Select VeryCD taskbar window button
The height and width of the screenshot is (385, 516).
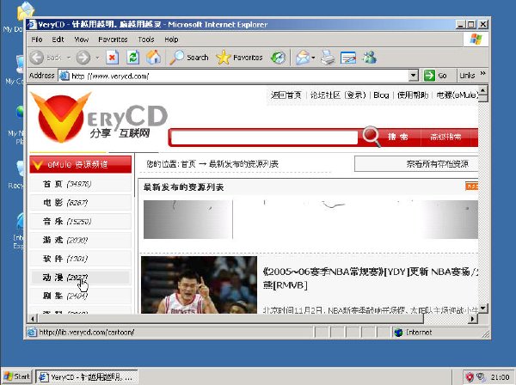click(x=86, y=377)
